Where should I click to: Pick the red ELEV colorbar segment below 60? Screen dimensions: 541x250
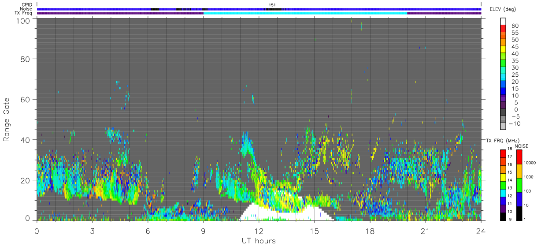coord(503,29)
